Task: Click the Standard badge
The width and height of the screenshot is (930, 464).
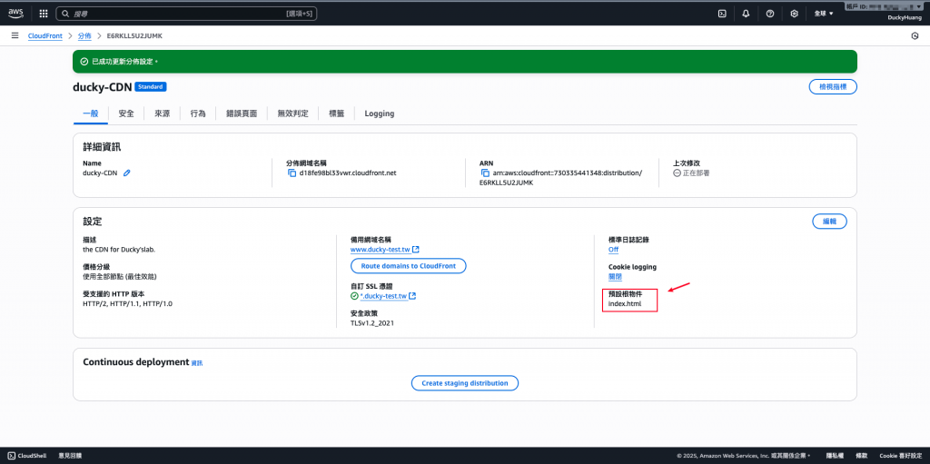Action: point(151,86)
